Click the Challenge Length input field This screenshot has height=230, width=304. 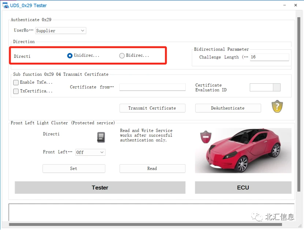(269, 57)
